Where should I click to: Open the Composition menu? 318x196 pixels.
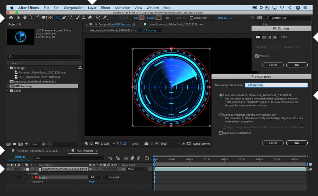(x=73, y=7)
